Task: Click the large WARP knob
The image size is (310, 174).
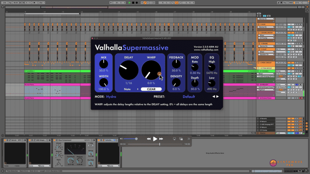Action: (151, 70)
